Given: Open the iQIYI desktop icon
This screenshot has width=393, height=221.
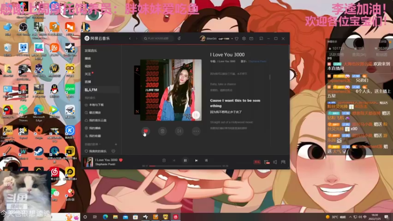Looking at the screenshot, I should (70, 91).
